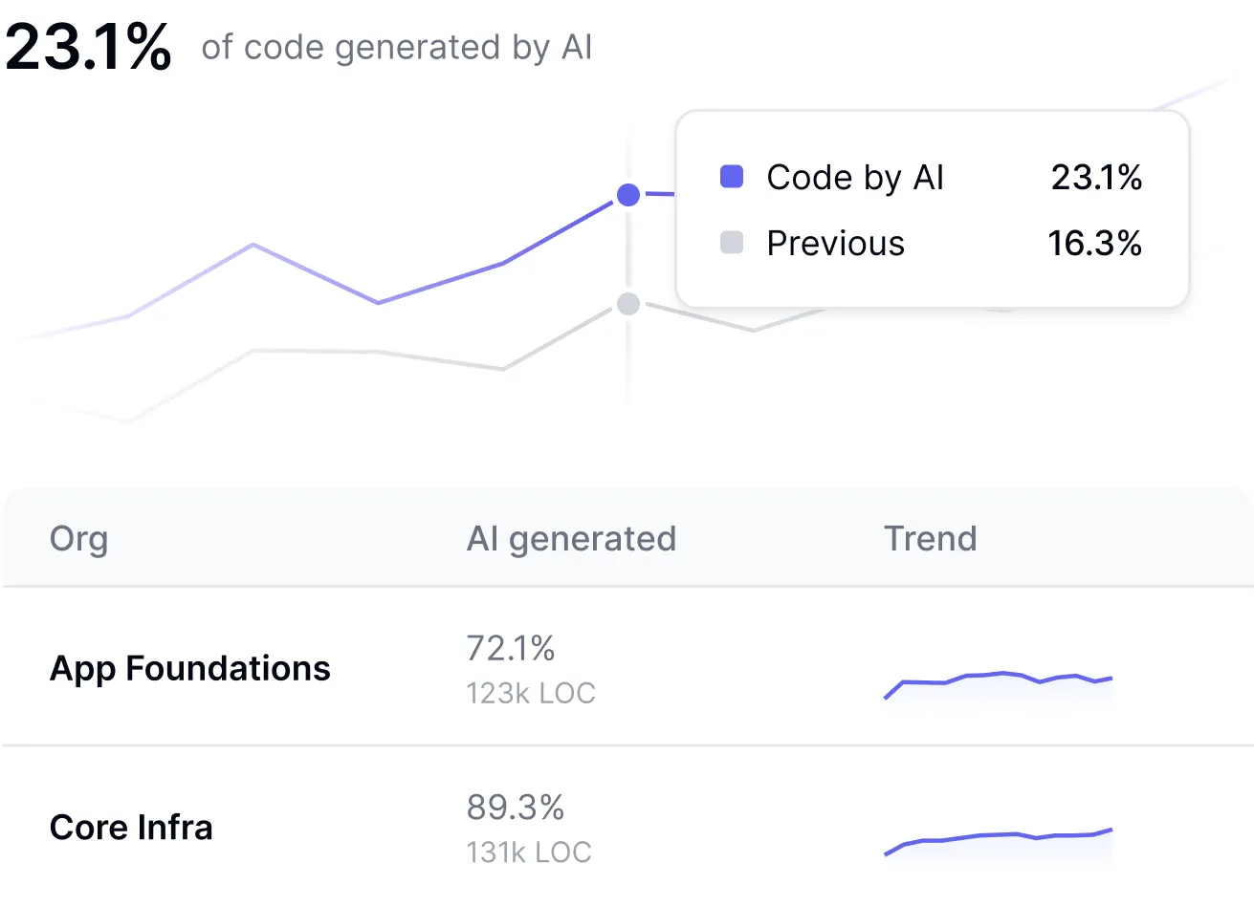Open the Core Infra org row
1254x906 pixels.
131,828
